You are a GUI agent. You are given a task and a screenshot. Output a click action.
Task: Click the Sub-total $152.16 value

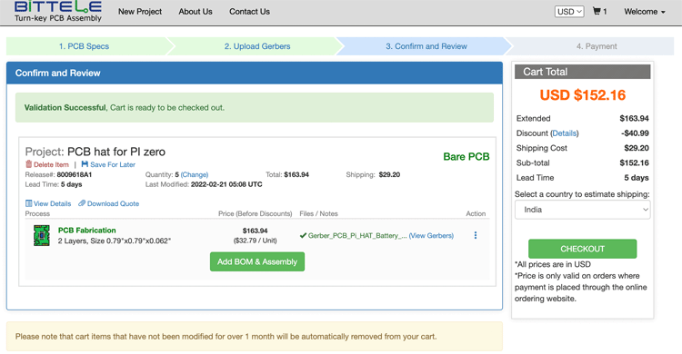[634, 162]
